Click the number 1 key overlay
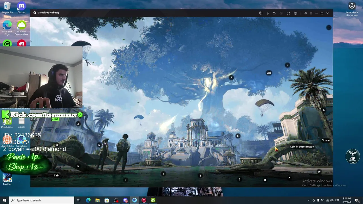363x204 pixels. (163, 174)
